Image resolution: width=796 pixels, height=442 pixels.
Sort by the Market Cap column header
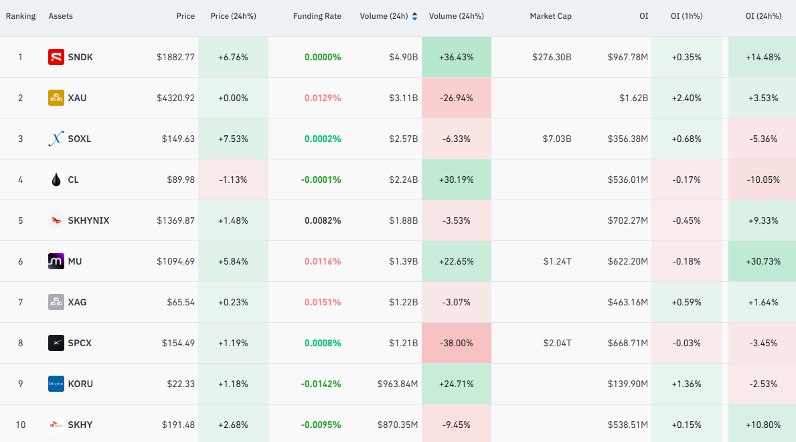[x=550, y=16]
